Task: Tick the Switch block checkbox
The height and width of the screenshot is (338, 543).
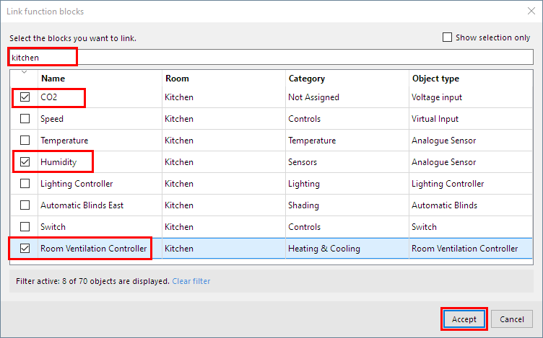Action: tap(25, 227)
